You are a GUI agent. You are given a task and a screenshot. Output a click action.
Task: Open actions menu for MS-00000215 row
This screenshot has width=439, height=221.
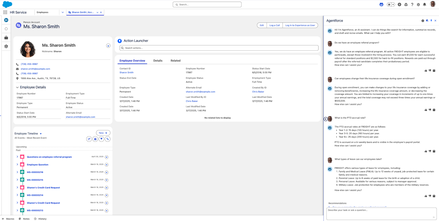(106, 180)
